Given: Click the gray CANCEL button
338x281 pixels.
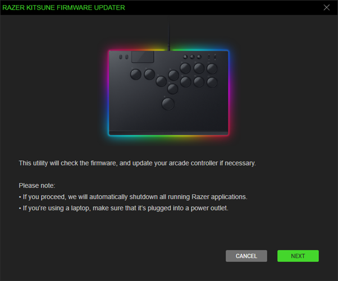Looking at the screenshot, I should coord(246,256).
